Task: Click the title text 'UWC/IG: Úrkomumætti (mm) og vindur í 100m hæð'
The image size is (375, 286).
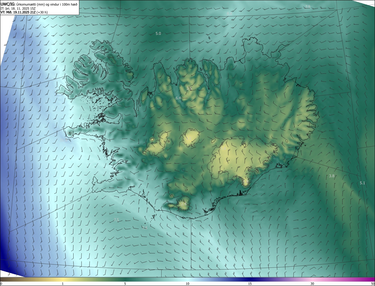Action: click(x=39, y=4)
